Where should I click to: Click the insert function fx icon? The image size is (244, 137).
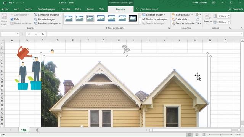click(x=43, y=34)
